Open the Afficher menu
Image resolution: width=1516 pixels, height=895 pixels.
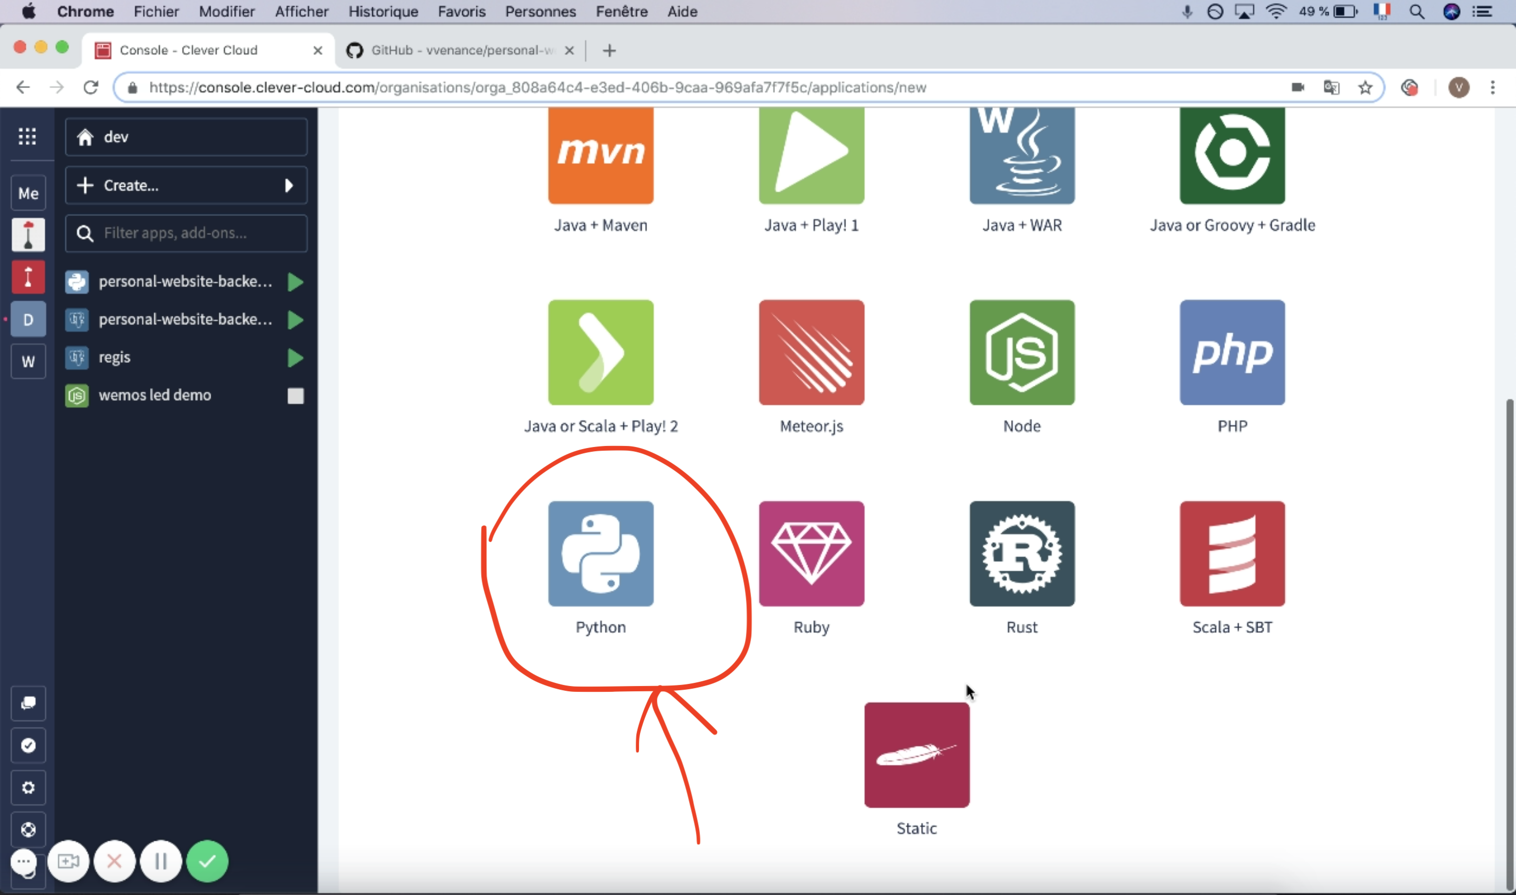tap(302, 12)
